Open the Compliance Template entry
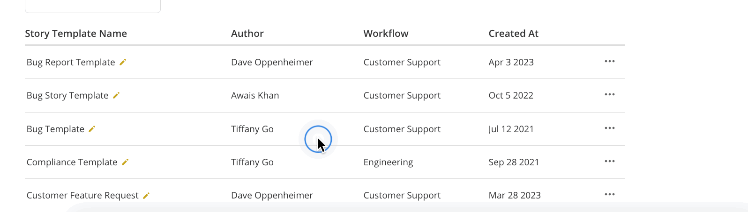The image size is (748, 212). tap(72, 162)
